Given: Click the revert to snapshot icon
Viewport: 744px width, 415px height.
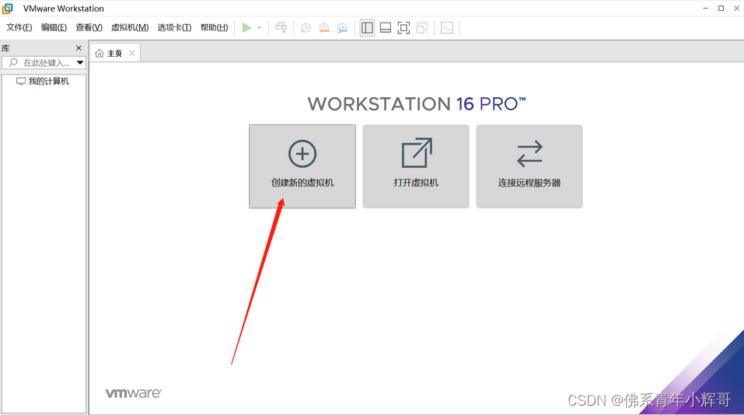Looking at the screenshot, I should pyautogui.click(x=324, y=28).
